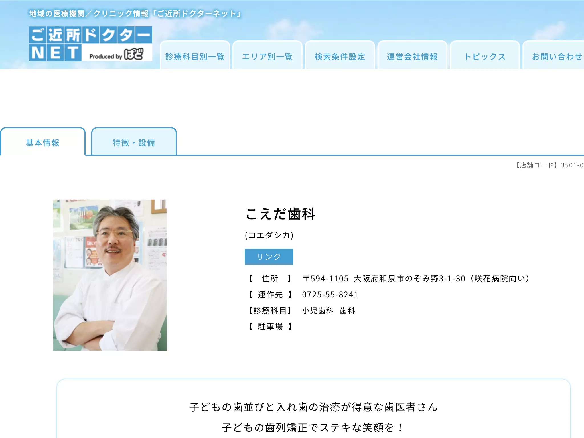Click the 小児歯科 specialty text

coord(318,311)
